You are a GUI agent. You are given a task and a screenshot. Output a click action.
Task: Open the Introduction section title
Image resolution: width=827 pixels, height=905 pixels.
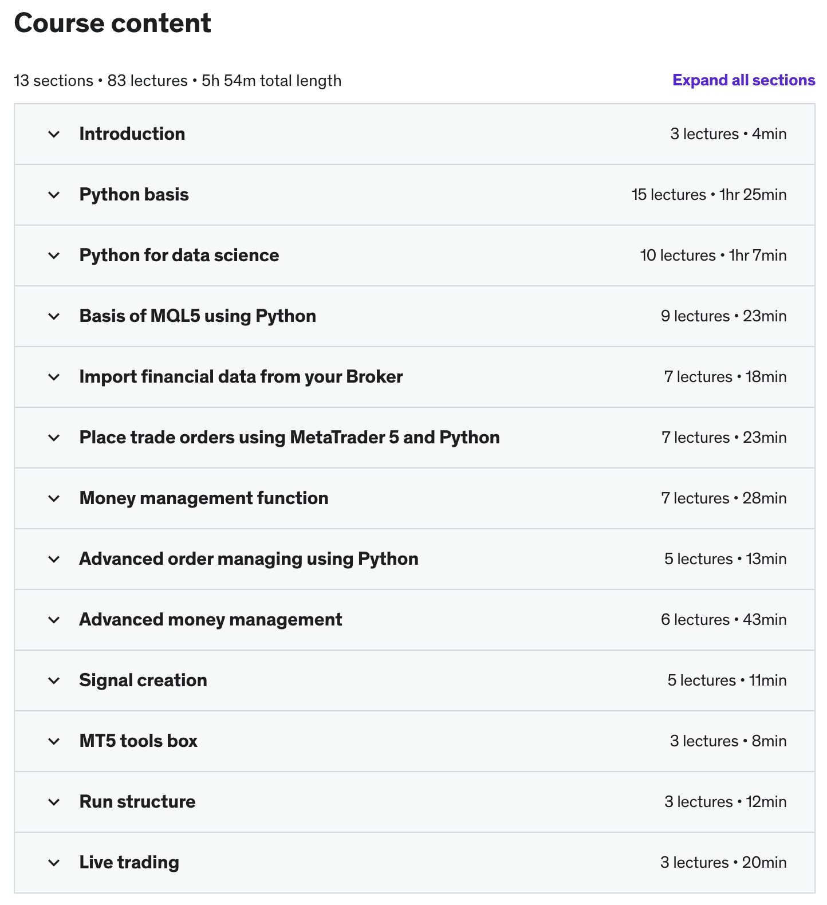[x=132, y=134]
